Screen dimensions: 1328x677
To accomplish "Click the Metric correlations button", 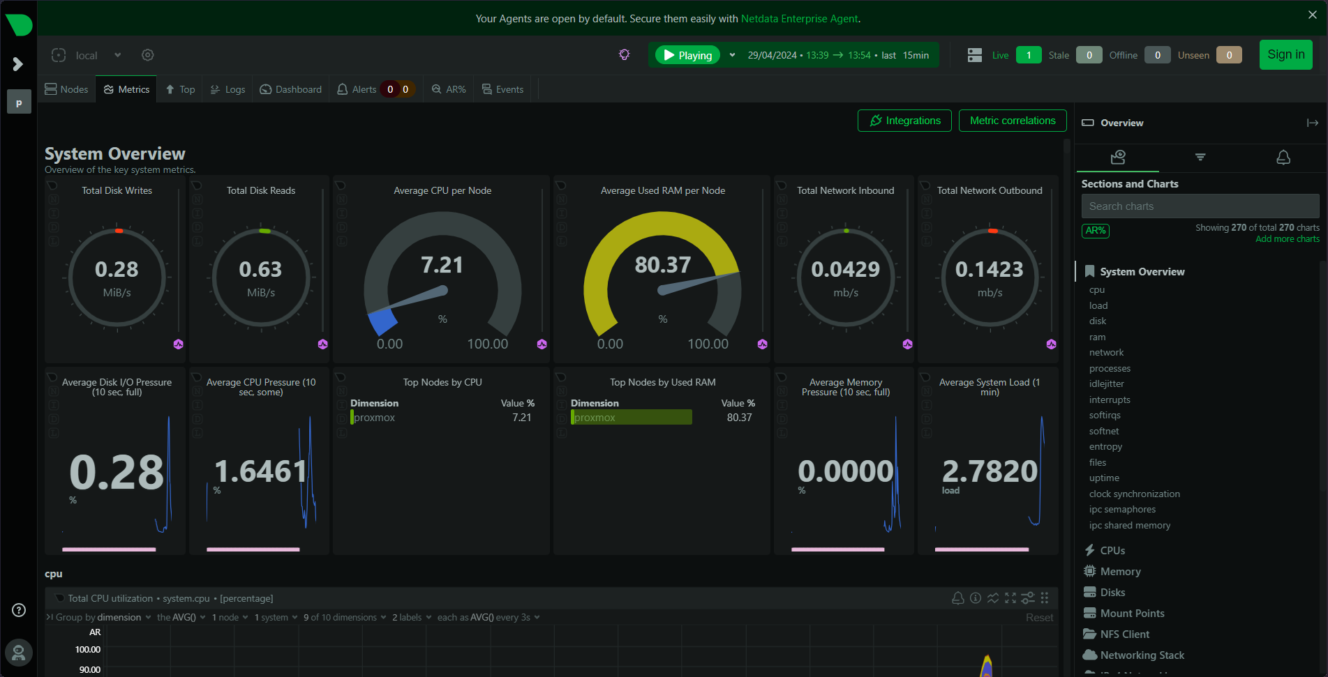I will click(1013, 120).
